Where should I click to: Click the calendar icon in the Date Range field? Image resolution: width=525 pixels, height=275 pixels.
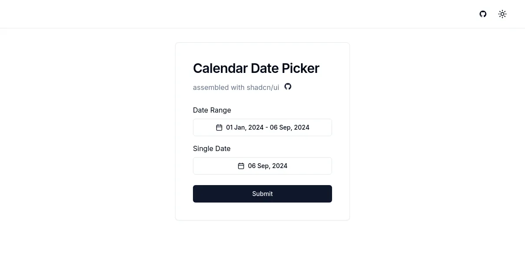tap(219, 127)
